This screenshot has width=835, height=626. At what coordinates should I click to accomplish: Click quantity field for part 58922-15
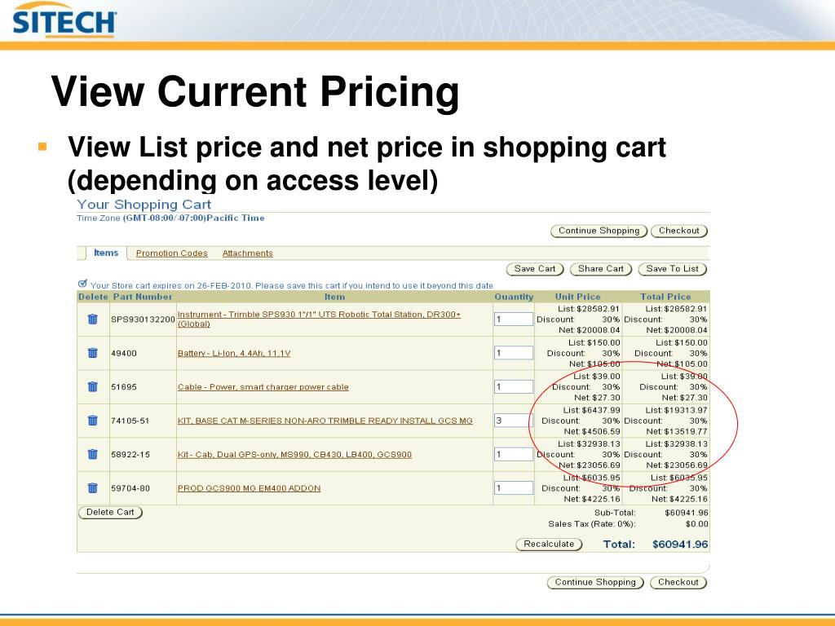pos(514,454)
